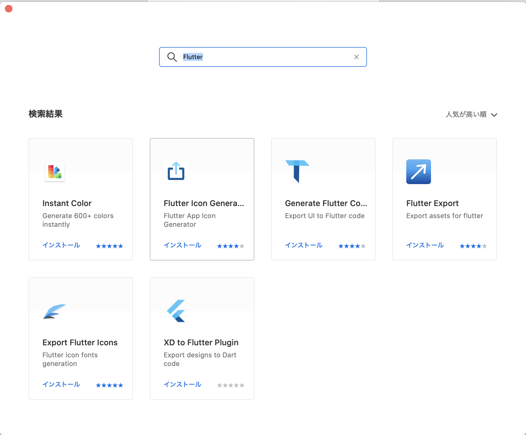Install the Instant Color plugin
The width and height of the screenshot is (526, 435).
click(x=61, y=245)
